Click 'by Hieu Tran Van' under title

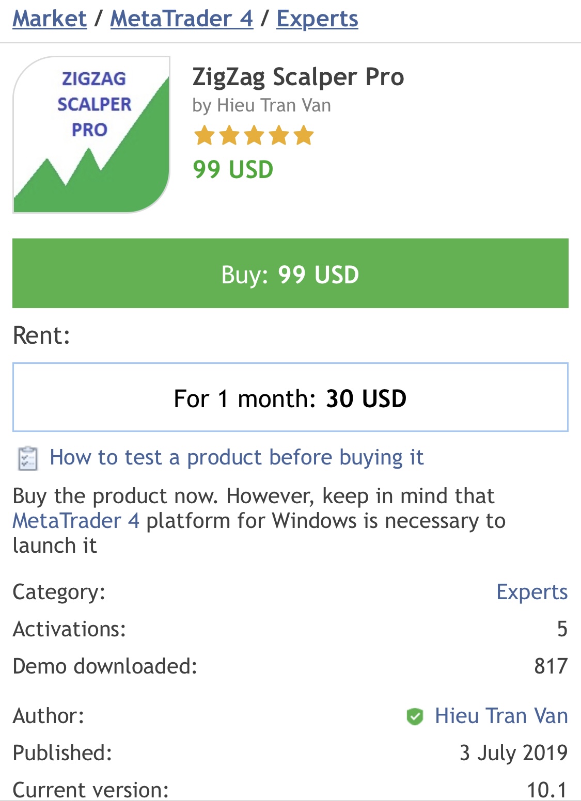pyautogui.click(x=261, y=105)
